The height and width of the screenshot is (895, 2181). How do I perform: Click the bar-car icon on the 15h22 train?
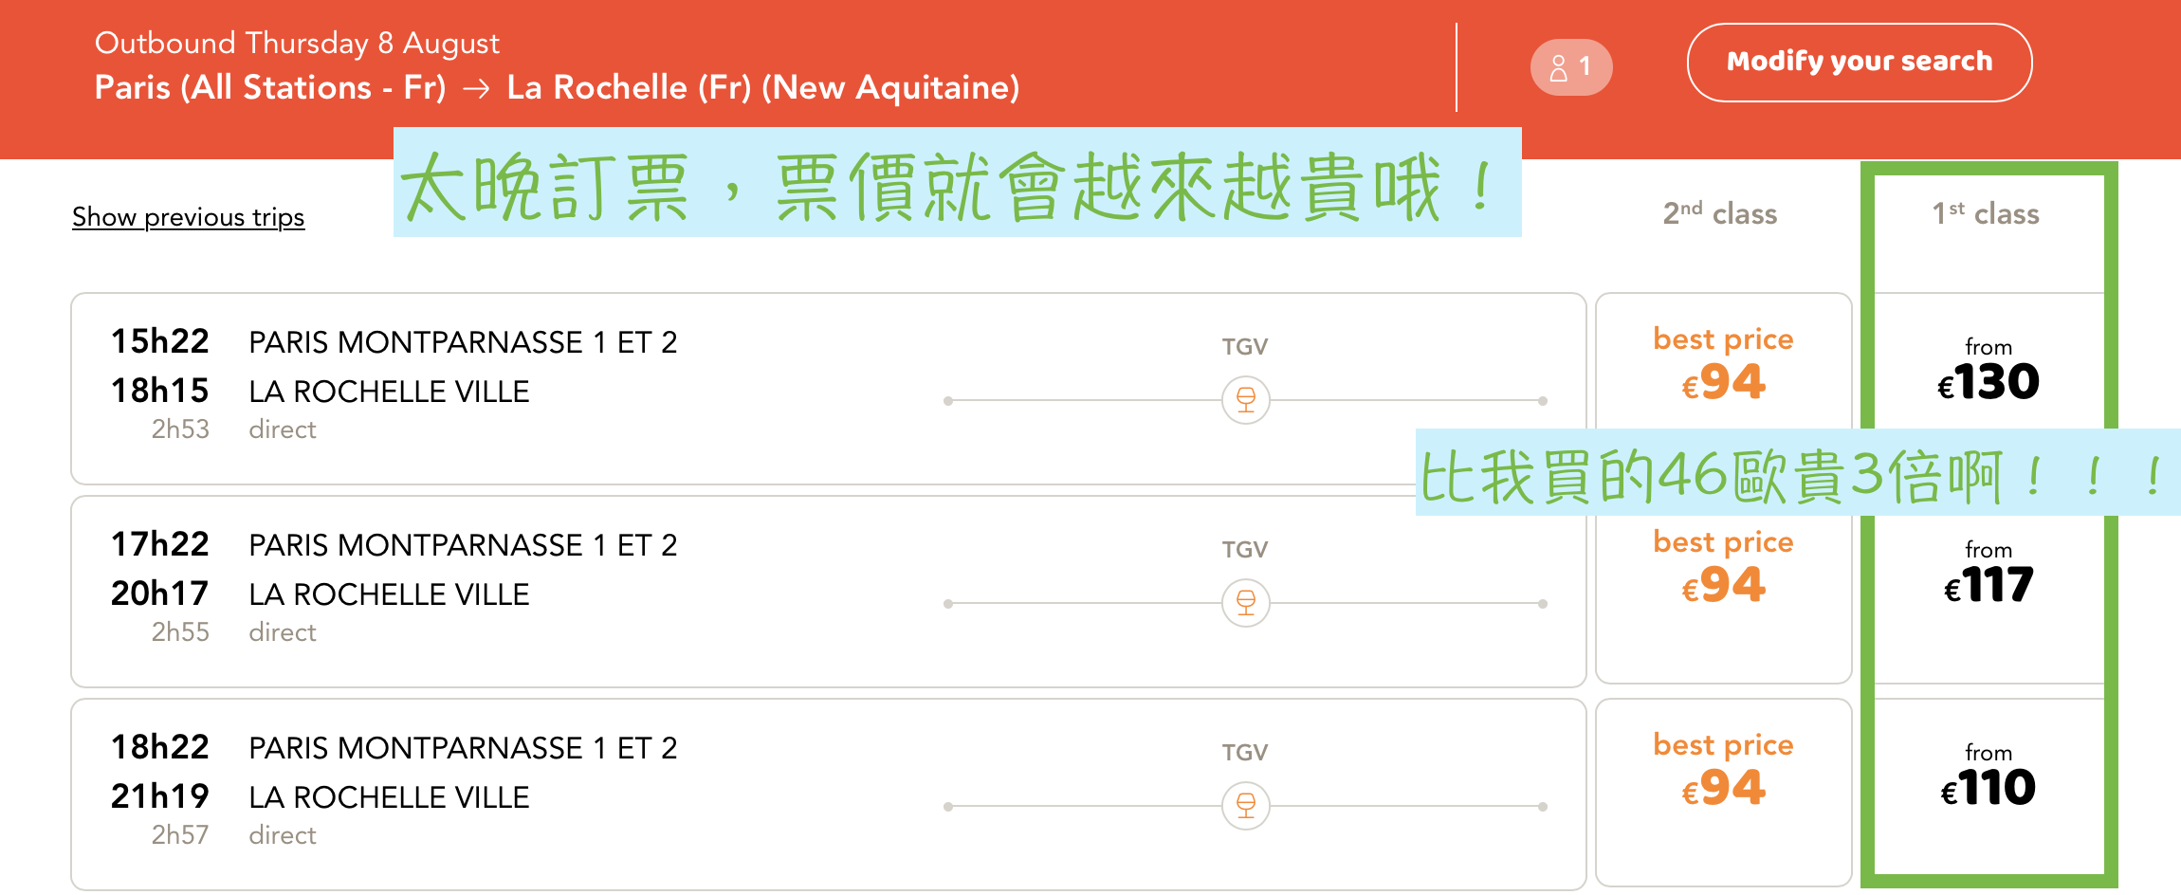(x=1245, y=400)
